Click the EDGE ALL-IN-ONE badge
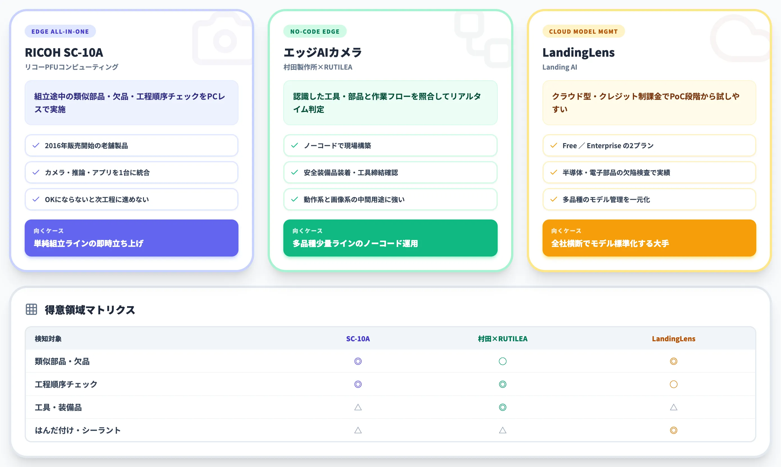Viewport: 781px width, 467px height. click(x=60, y=31)
